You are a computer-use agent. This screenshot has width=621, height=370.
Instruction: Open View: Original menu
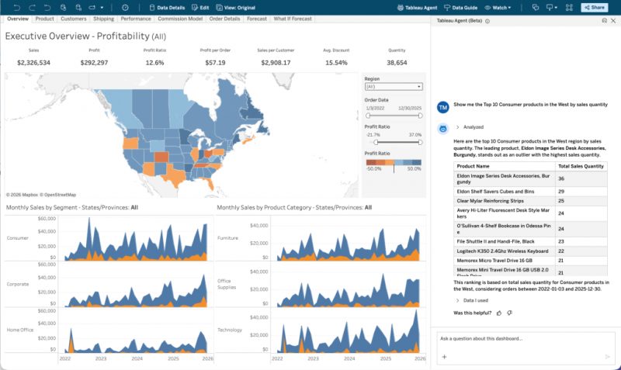[236, 8]
